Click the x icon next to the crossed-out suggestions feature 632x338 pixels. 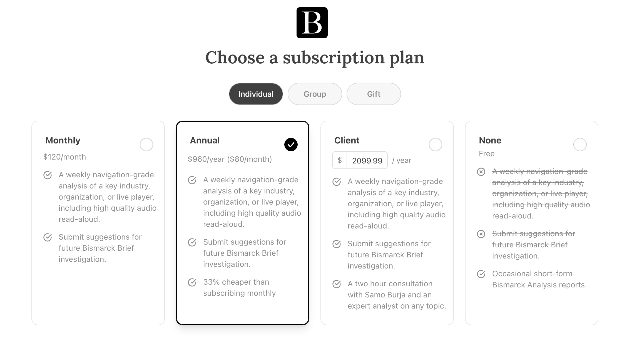tap(482, 234)
